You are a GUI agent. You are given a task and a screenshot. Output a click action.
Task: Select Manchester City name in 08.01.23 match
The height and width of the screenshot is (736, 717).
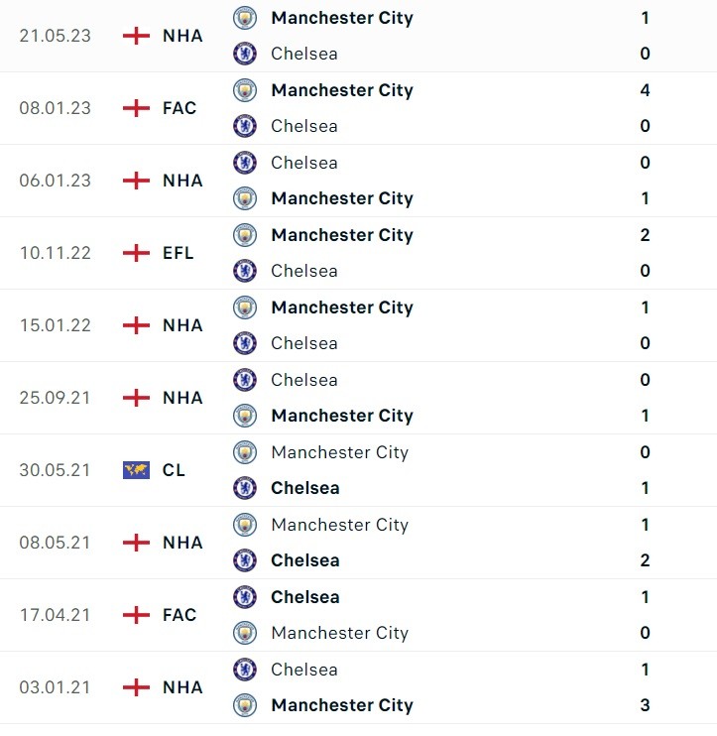coord(341,90)
